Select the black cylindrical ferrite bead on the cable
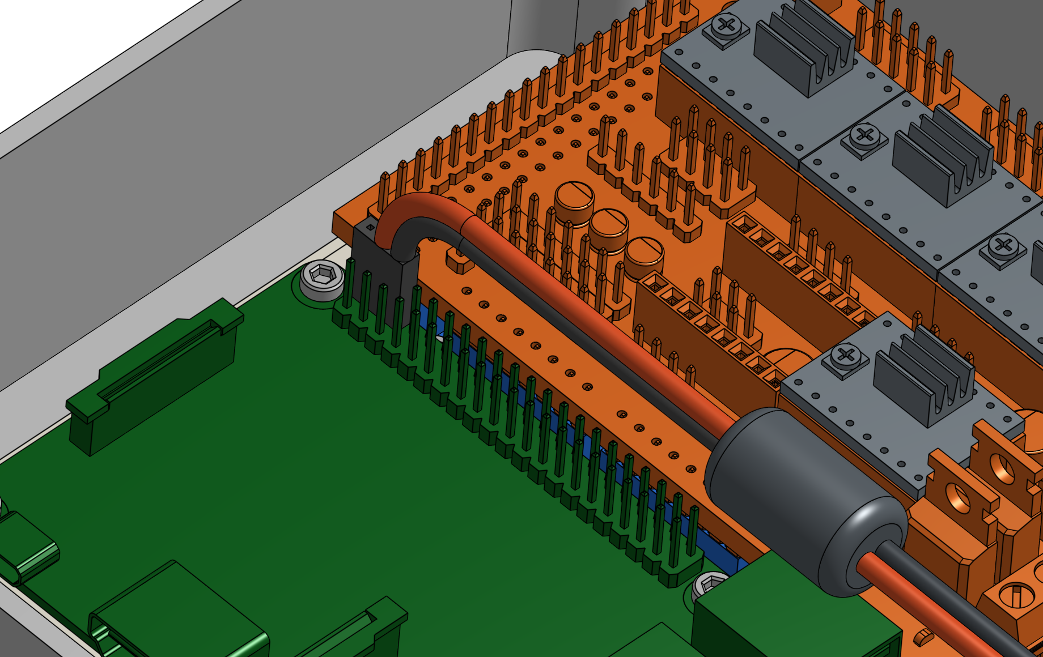The height and width of the screenshot is (657, 1043). click(x=806, y=501)
